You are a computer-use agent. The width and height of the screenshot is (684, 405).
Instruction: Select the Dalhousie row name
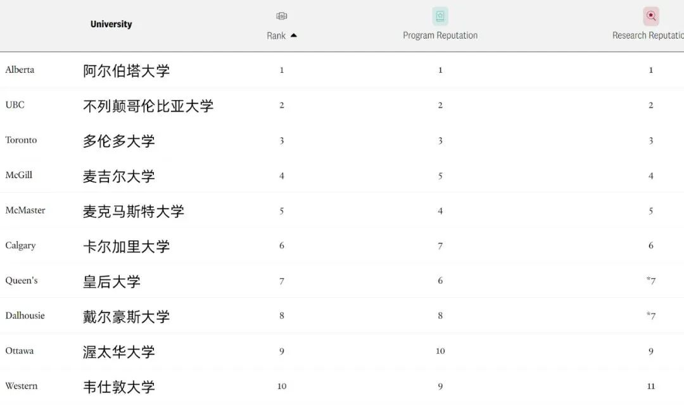coord(25,316)
